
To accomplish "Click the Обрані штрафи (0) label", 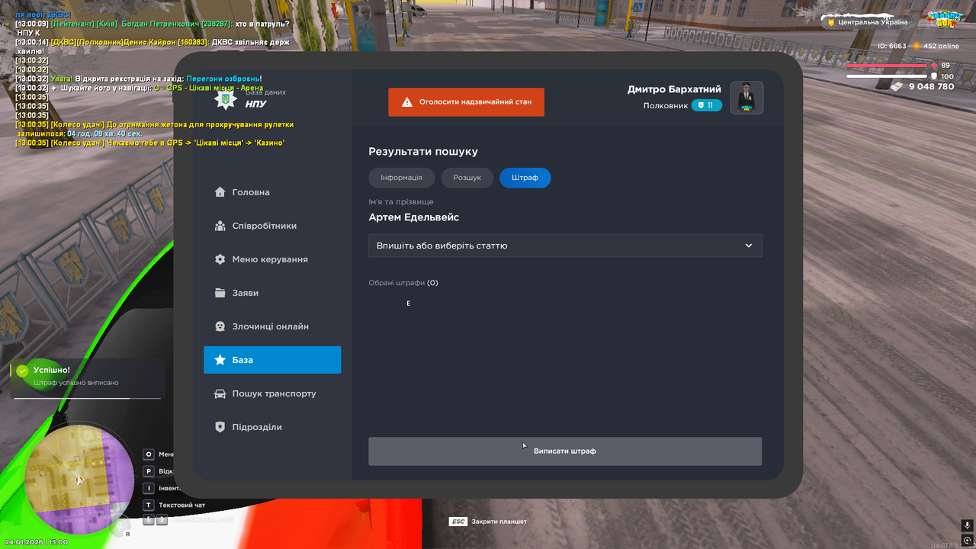I will click(x=403, y=283).
